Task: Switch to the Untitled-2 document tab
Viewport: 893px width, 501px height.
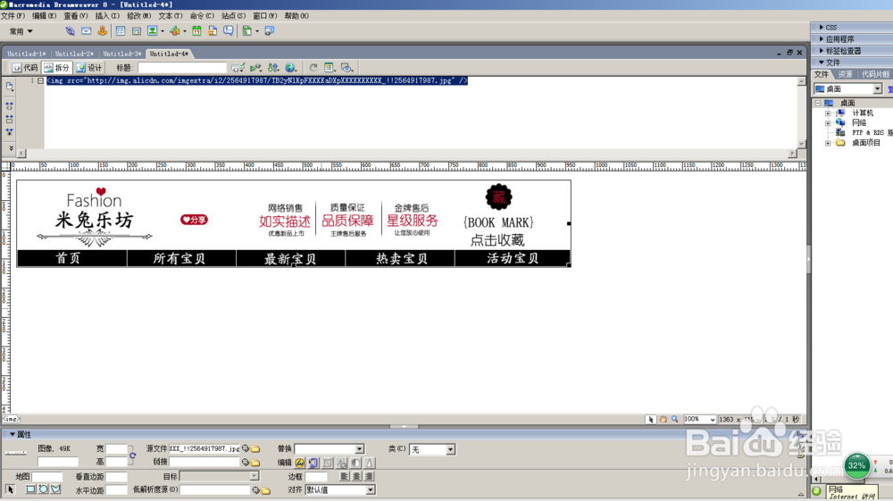Action: pos(74,54)
